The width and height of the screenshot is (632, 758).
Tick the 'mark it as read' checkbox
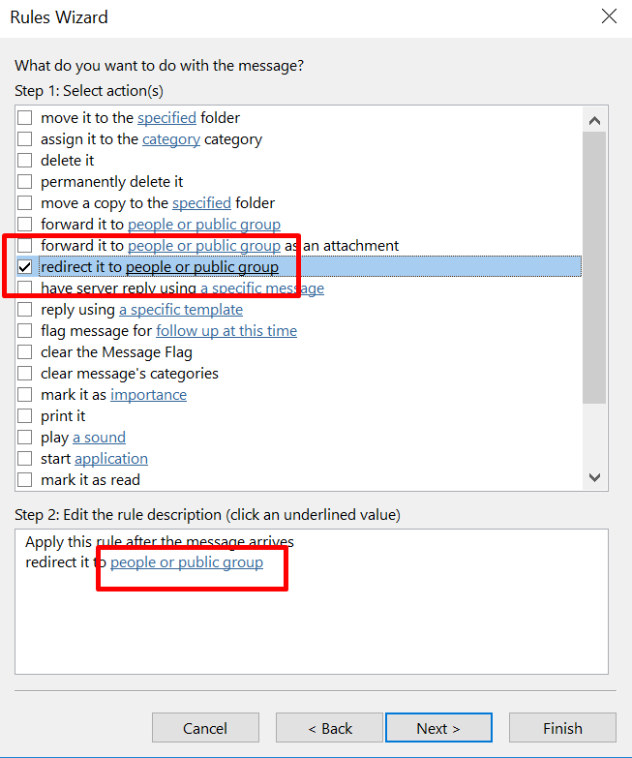24,479
